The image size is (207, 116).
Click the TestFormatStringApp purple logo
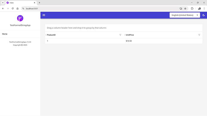pos(20,18)
